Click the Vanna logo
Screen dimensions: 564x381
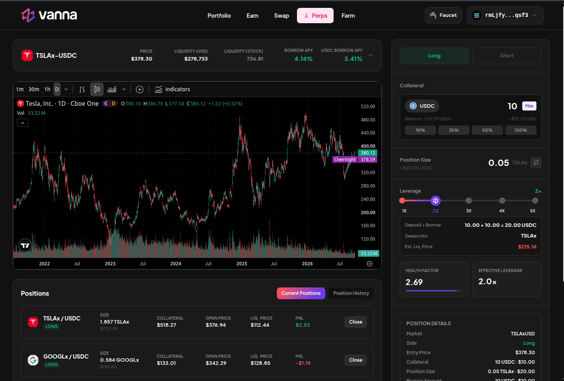49,15
